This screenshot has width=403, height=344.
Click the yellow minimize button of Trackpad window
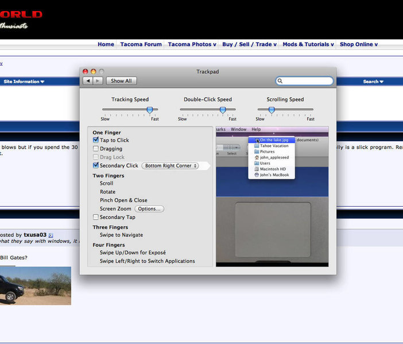(94, 71)
